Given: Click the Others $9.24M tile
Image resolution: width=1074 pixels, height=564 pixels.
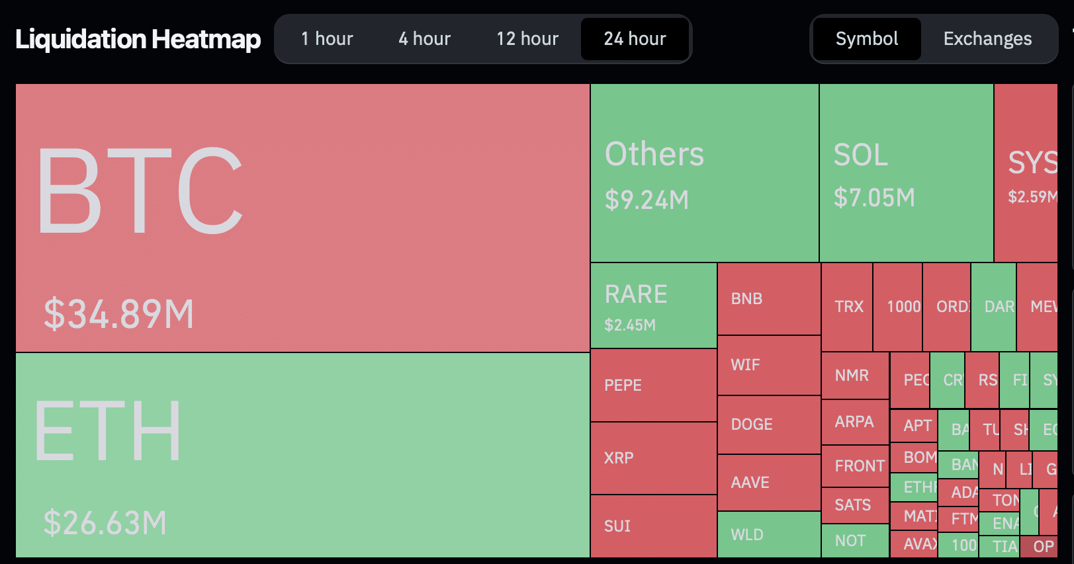Looking at the screenshot, I should (705, 173).
